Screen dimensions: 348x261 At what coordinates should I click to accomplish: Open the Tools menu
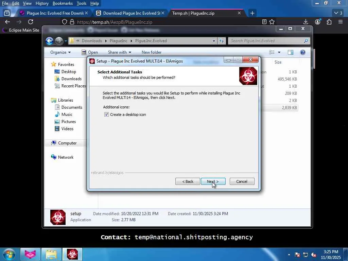pyautogui.click(x=82, y=3)
